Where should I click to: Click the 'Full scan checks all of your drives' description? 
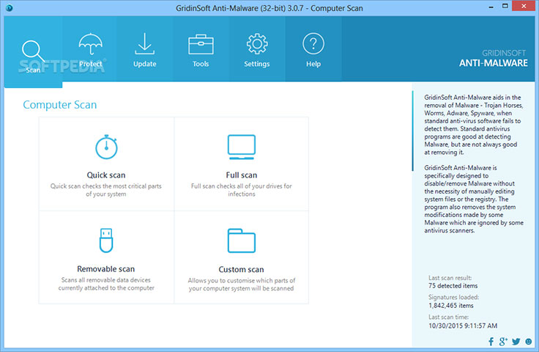click(242, 190)
